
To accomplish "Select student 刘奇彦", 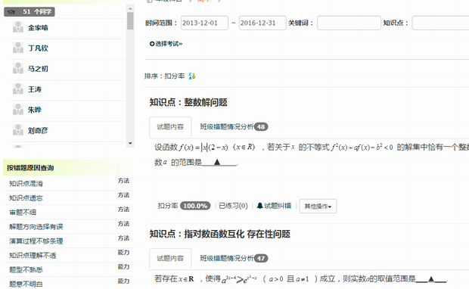I will click(38, 131).
